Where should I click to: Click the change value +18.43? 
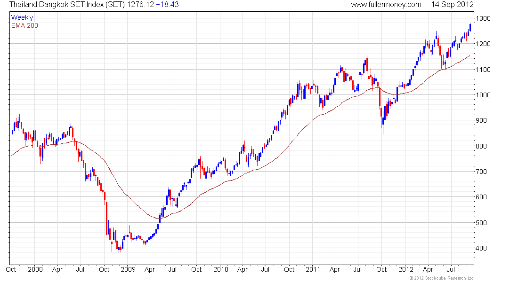(167, 5)
